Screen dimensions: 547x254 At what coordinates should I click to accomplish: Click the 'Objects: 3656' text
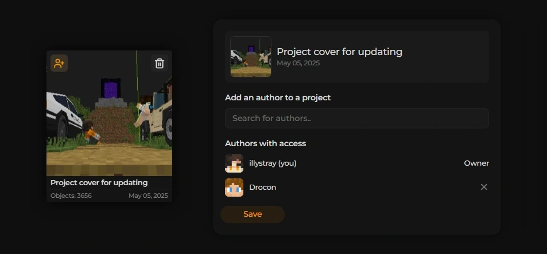point(71,196)
